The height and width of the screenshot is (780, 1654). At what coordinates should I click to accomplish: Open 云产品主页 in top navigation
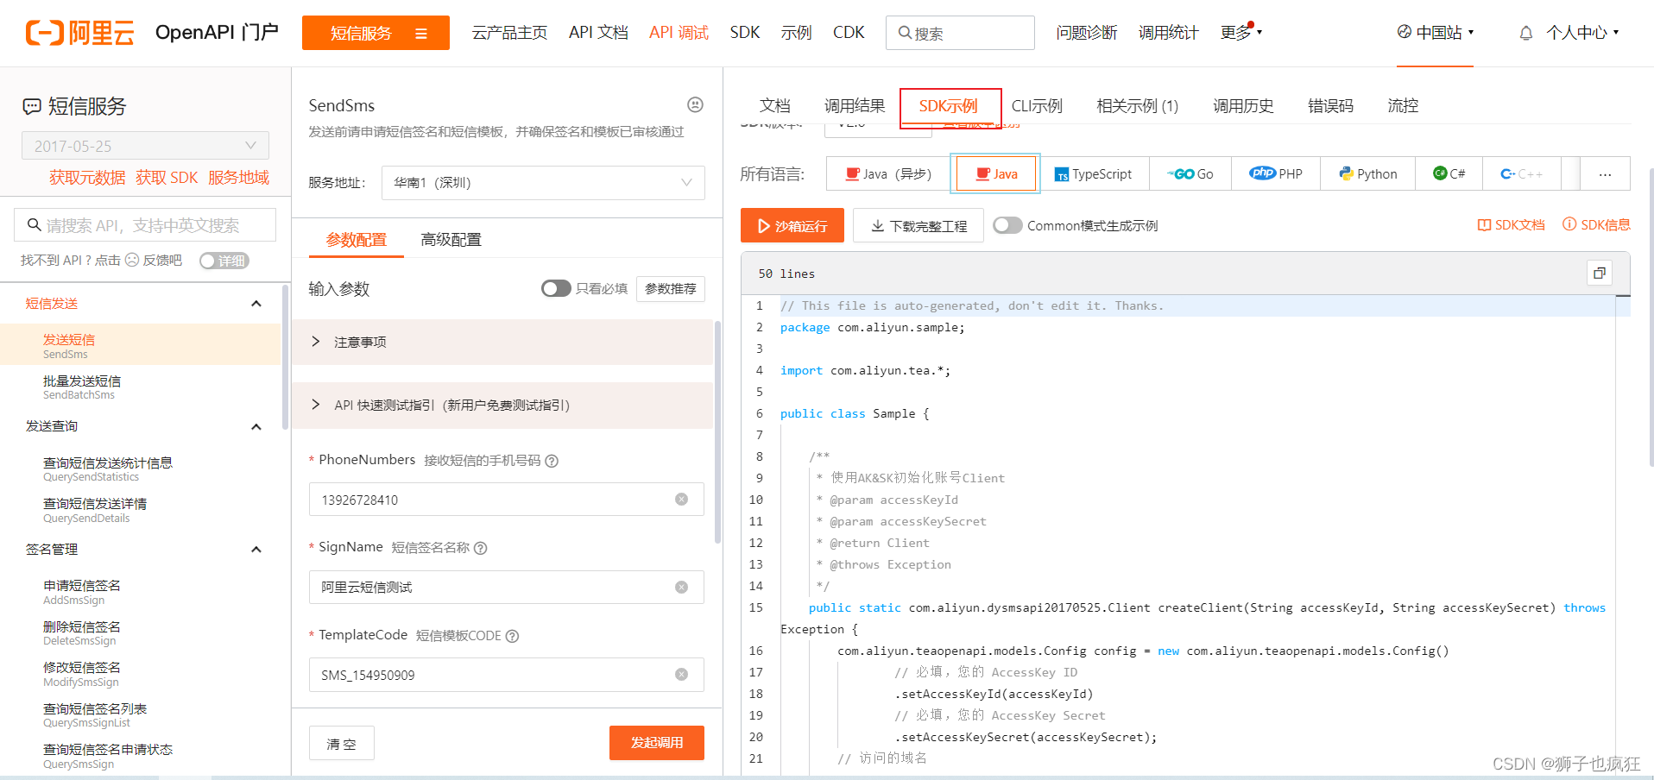tap(509, 33)
